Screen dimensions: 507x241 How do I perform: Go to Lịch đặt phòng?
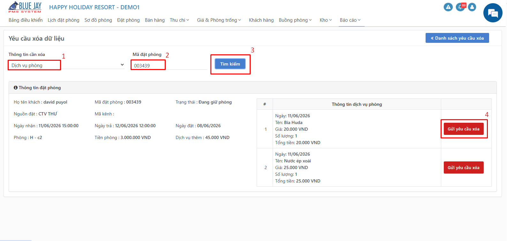[64, 20]
